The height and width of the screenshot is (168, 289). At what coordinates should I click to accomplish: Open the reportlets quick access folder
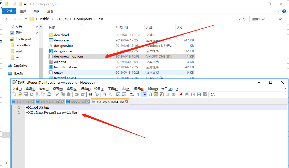[23, 45]
